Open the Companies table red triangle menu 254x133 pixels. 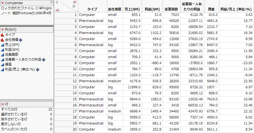click(2, 3)
